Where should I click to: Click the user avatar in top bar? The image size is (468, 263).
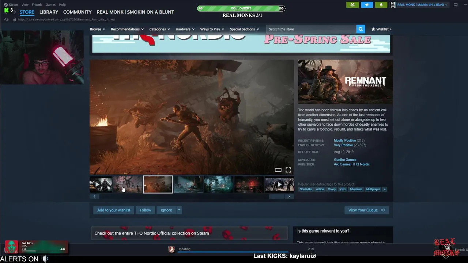(x=393, y=5)
